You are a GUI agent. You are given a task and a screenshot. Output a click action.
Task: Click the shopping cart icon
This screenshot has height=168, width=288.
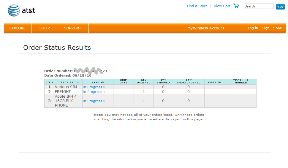(x=236, y=6)
